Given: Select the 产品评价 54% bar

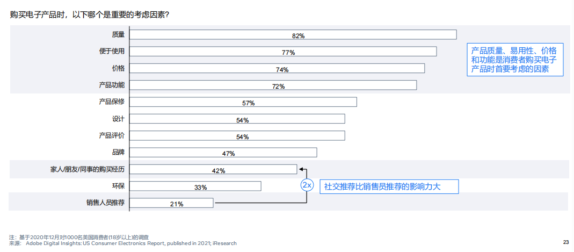Looking at the screenshot, I should [x=237, y=135].
